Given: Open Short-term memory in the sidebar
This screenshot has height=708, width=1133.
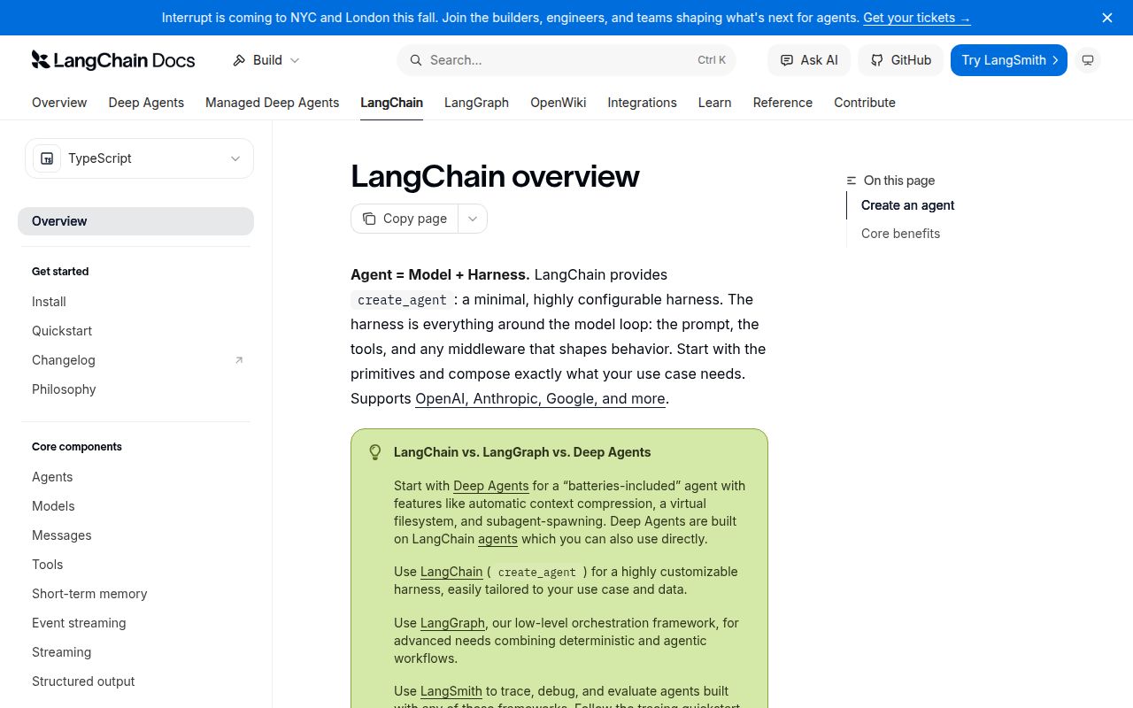Looking at the screenshot, I should (x=135, y=594).
